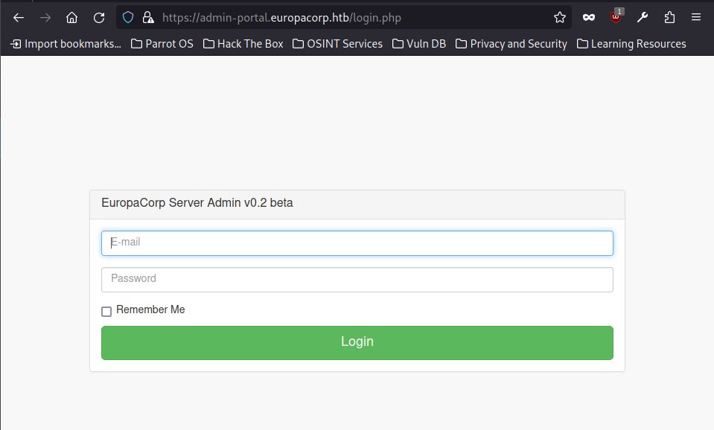
Task: Click Import bookmarks link
Action: point(66,44)
